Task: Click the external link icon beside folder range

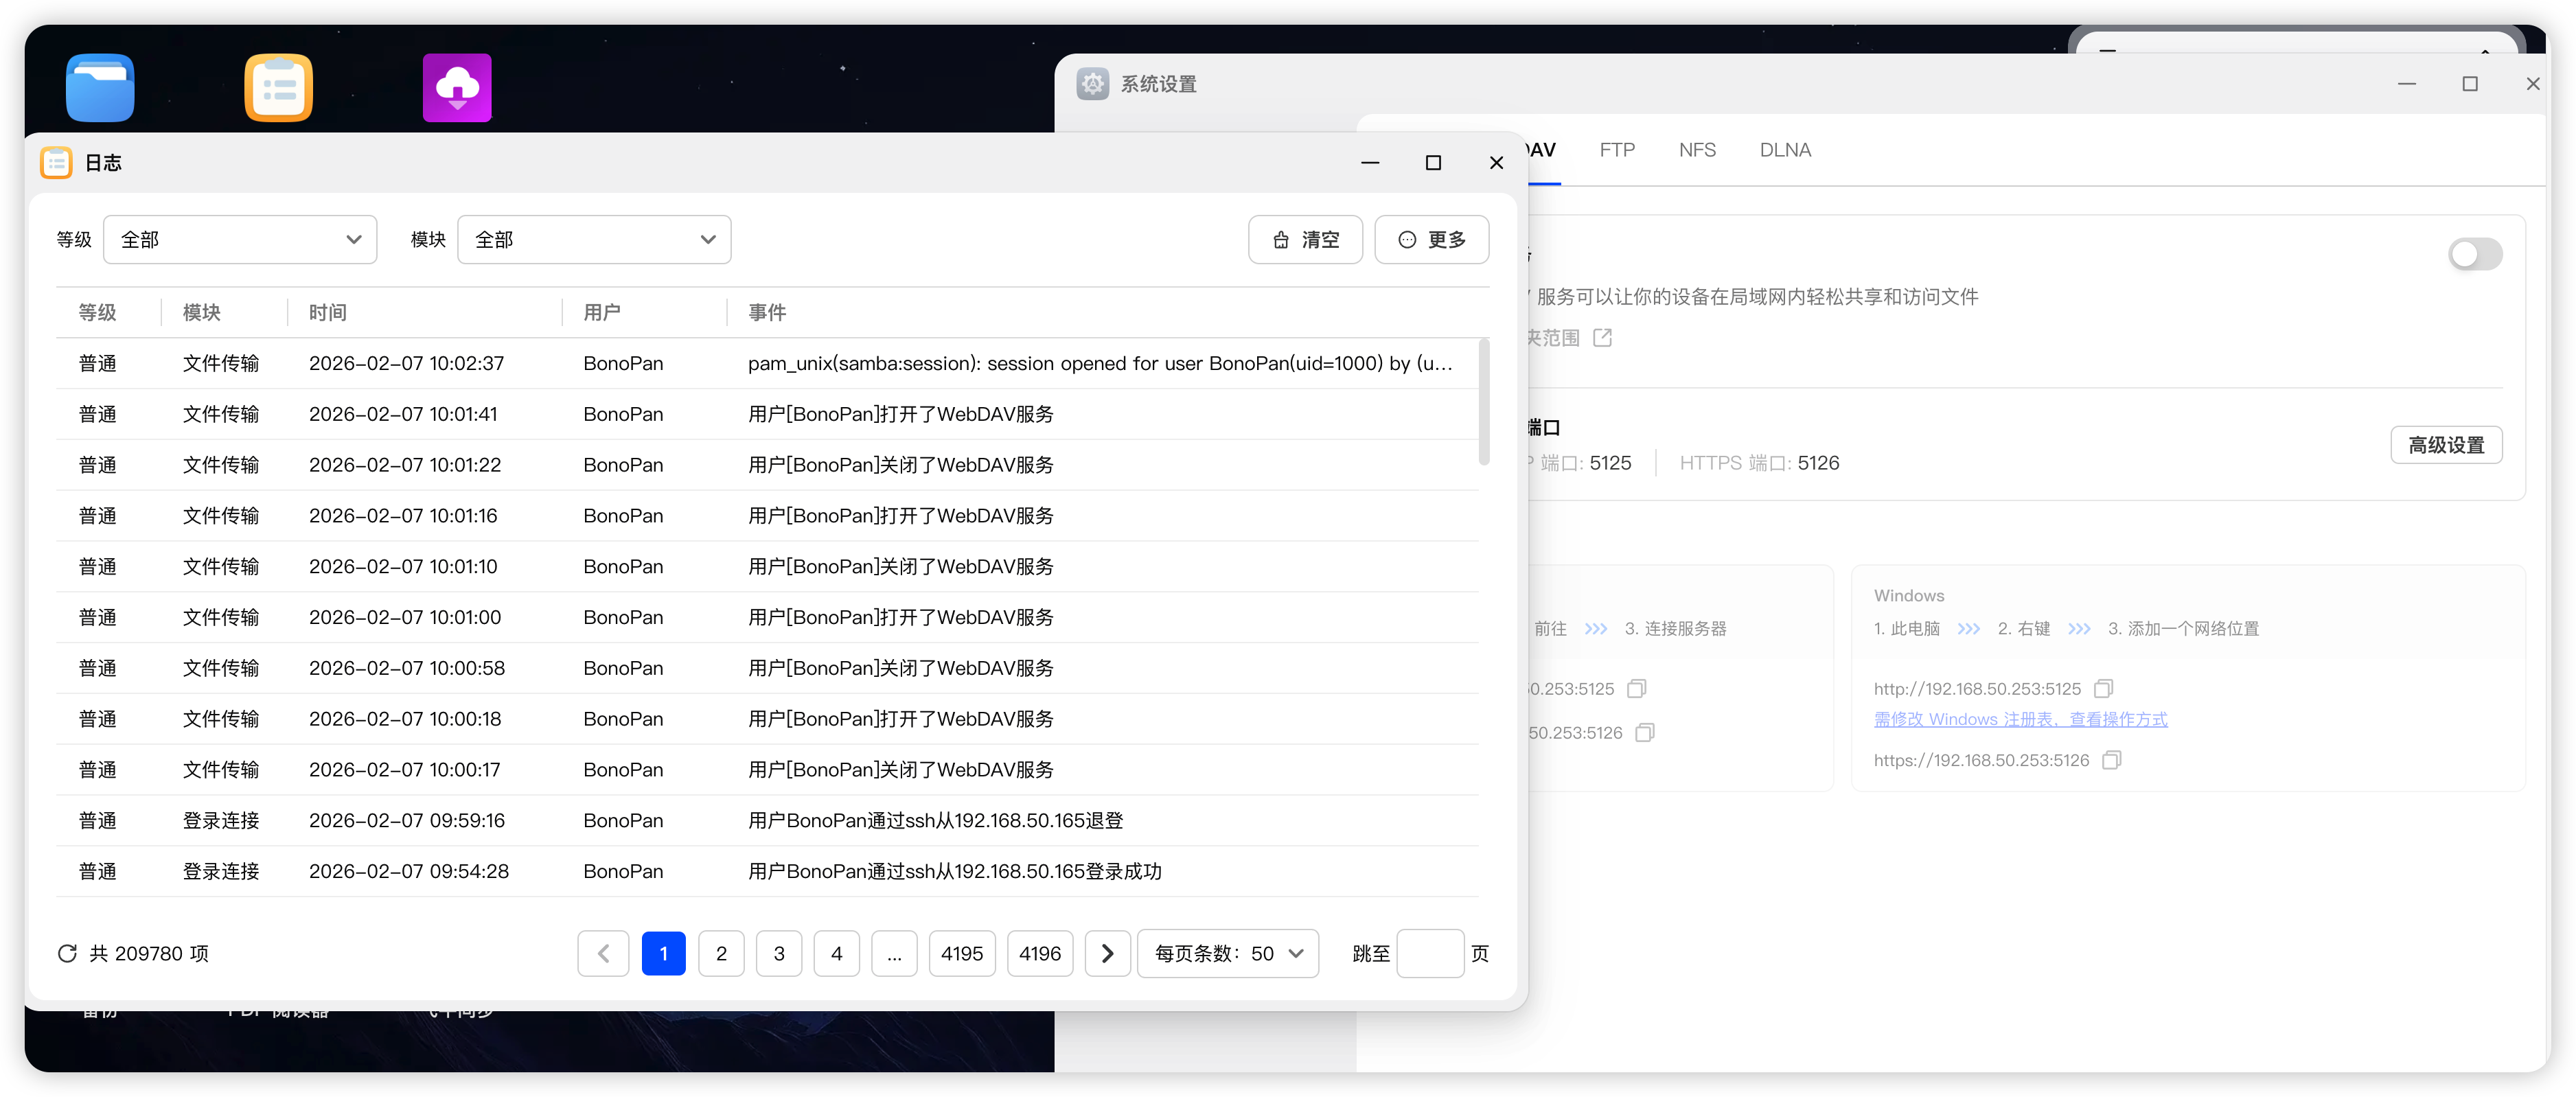Action: [x=1602, y=337]
